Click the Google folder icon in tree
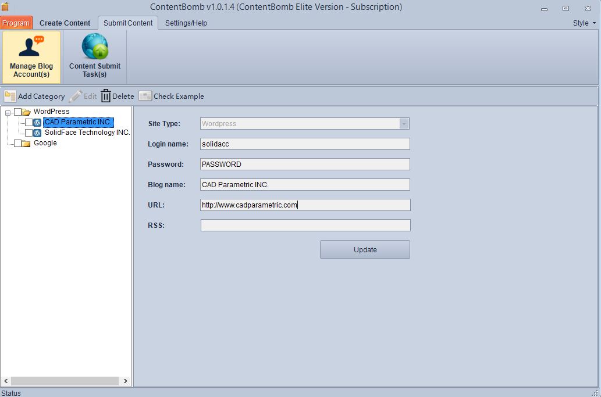601x397 pixels. click(x=26, y=143)
